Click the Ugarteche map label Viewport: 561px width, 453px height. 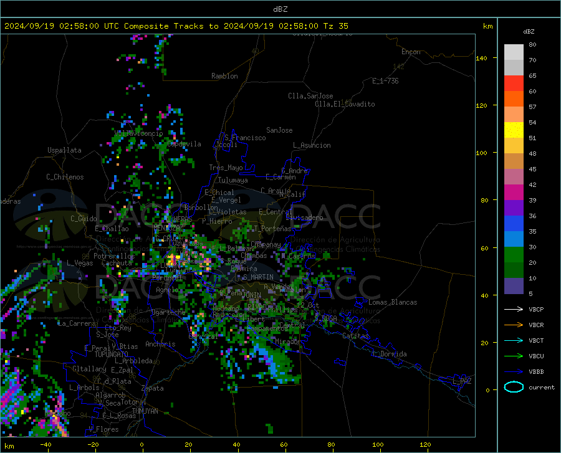click(x=168, y=312)
